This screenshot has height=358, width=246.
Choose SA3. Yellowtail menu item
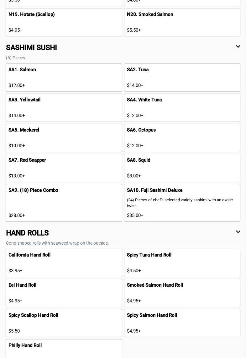pos(64,108)
